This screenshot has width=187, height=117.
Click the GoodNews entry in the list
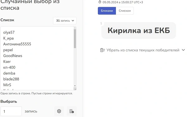13,56
